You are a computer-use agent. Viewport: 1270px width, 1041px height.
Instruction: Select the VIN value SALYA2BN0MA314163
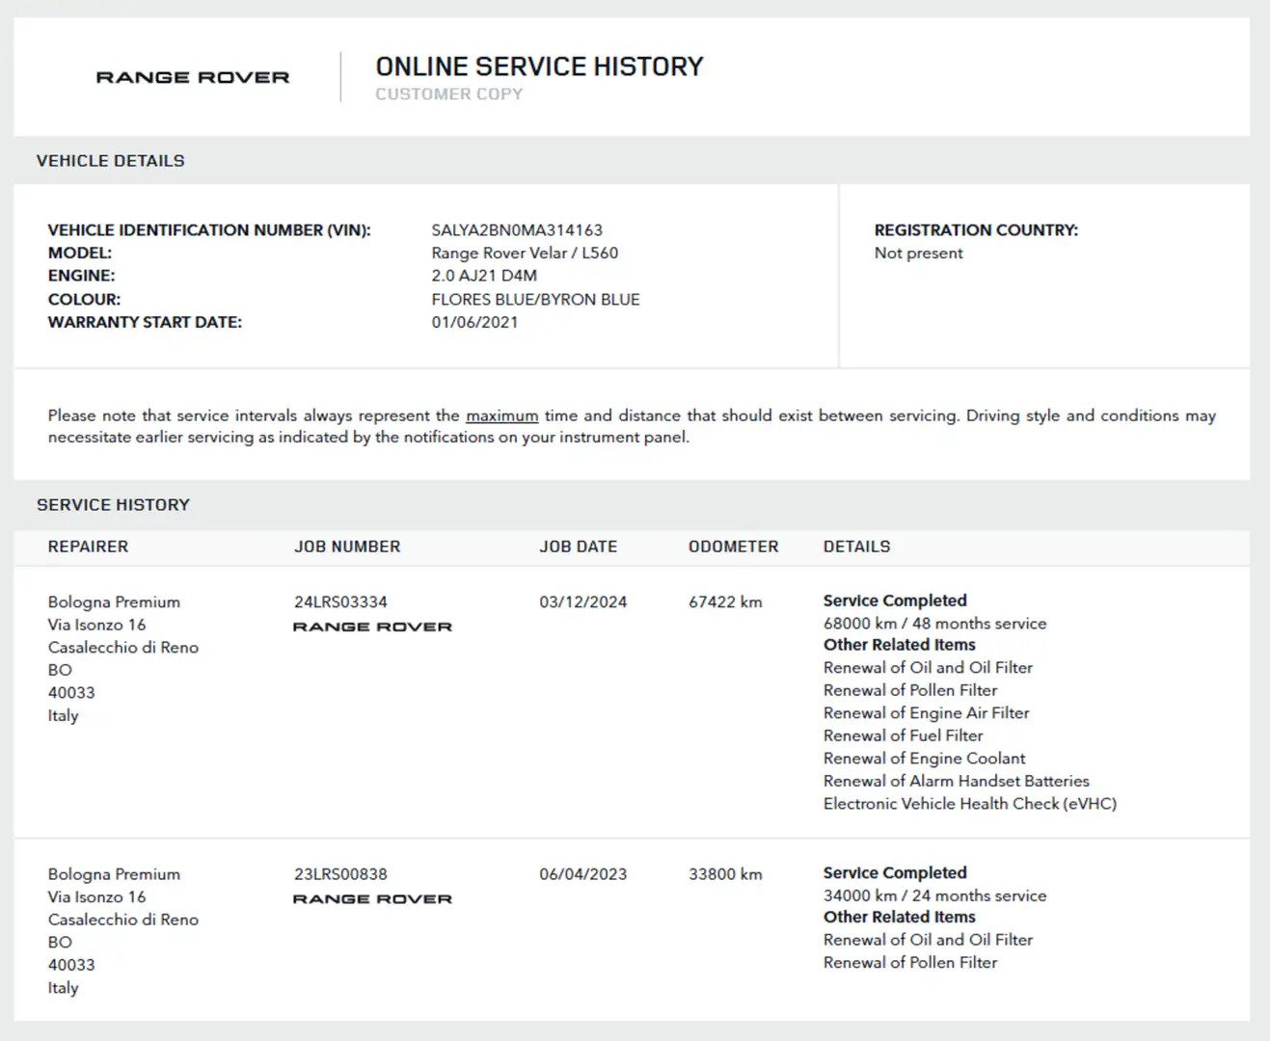click(x=517, y=230)
